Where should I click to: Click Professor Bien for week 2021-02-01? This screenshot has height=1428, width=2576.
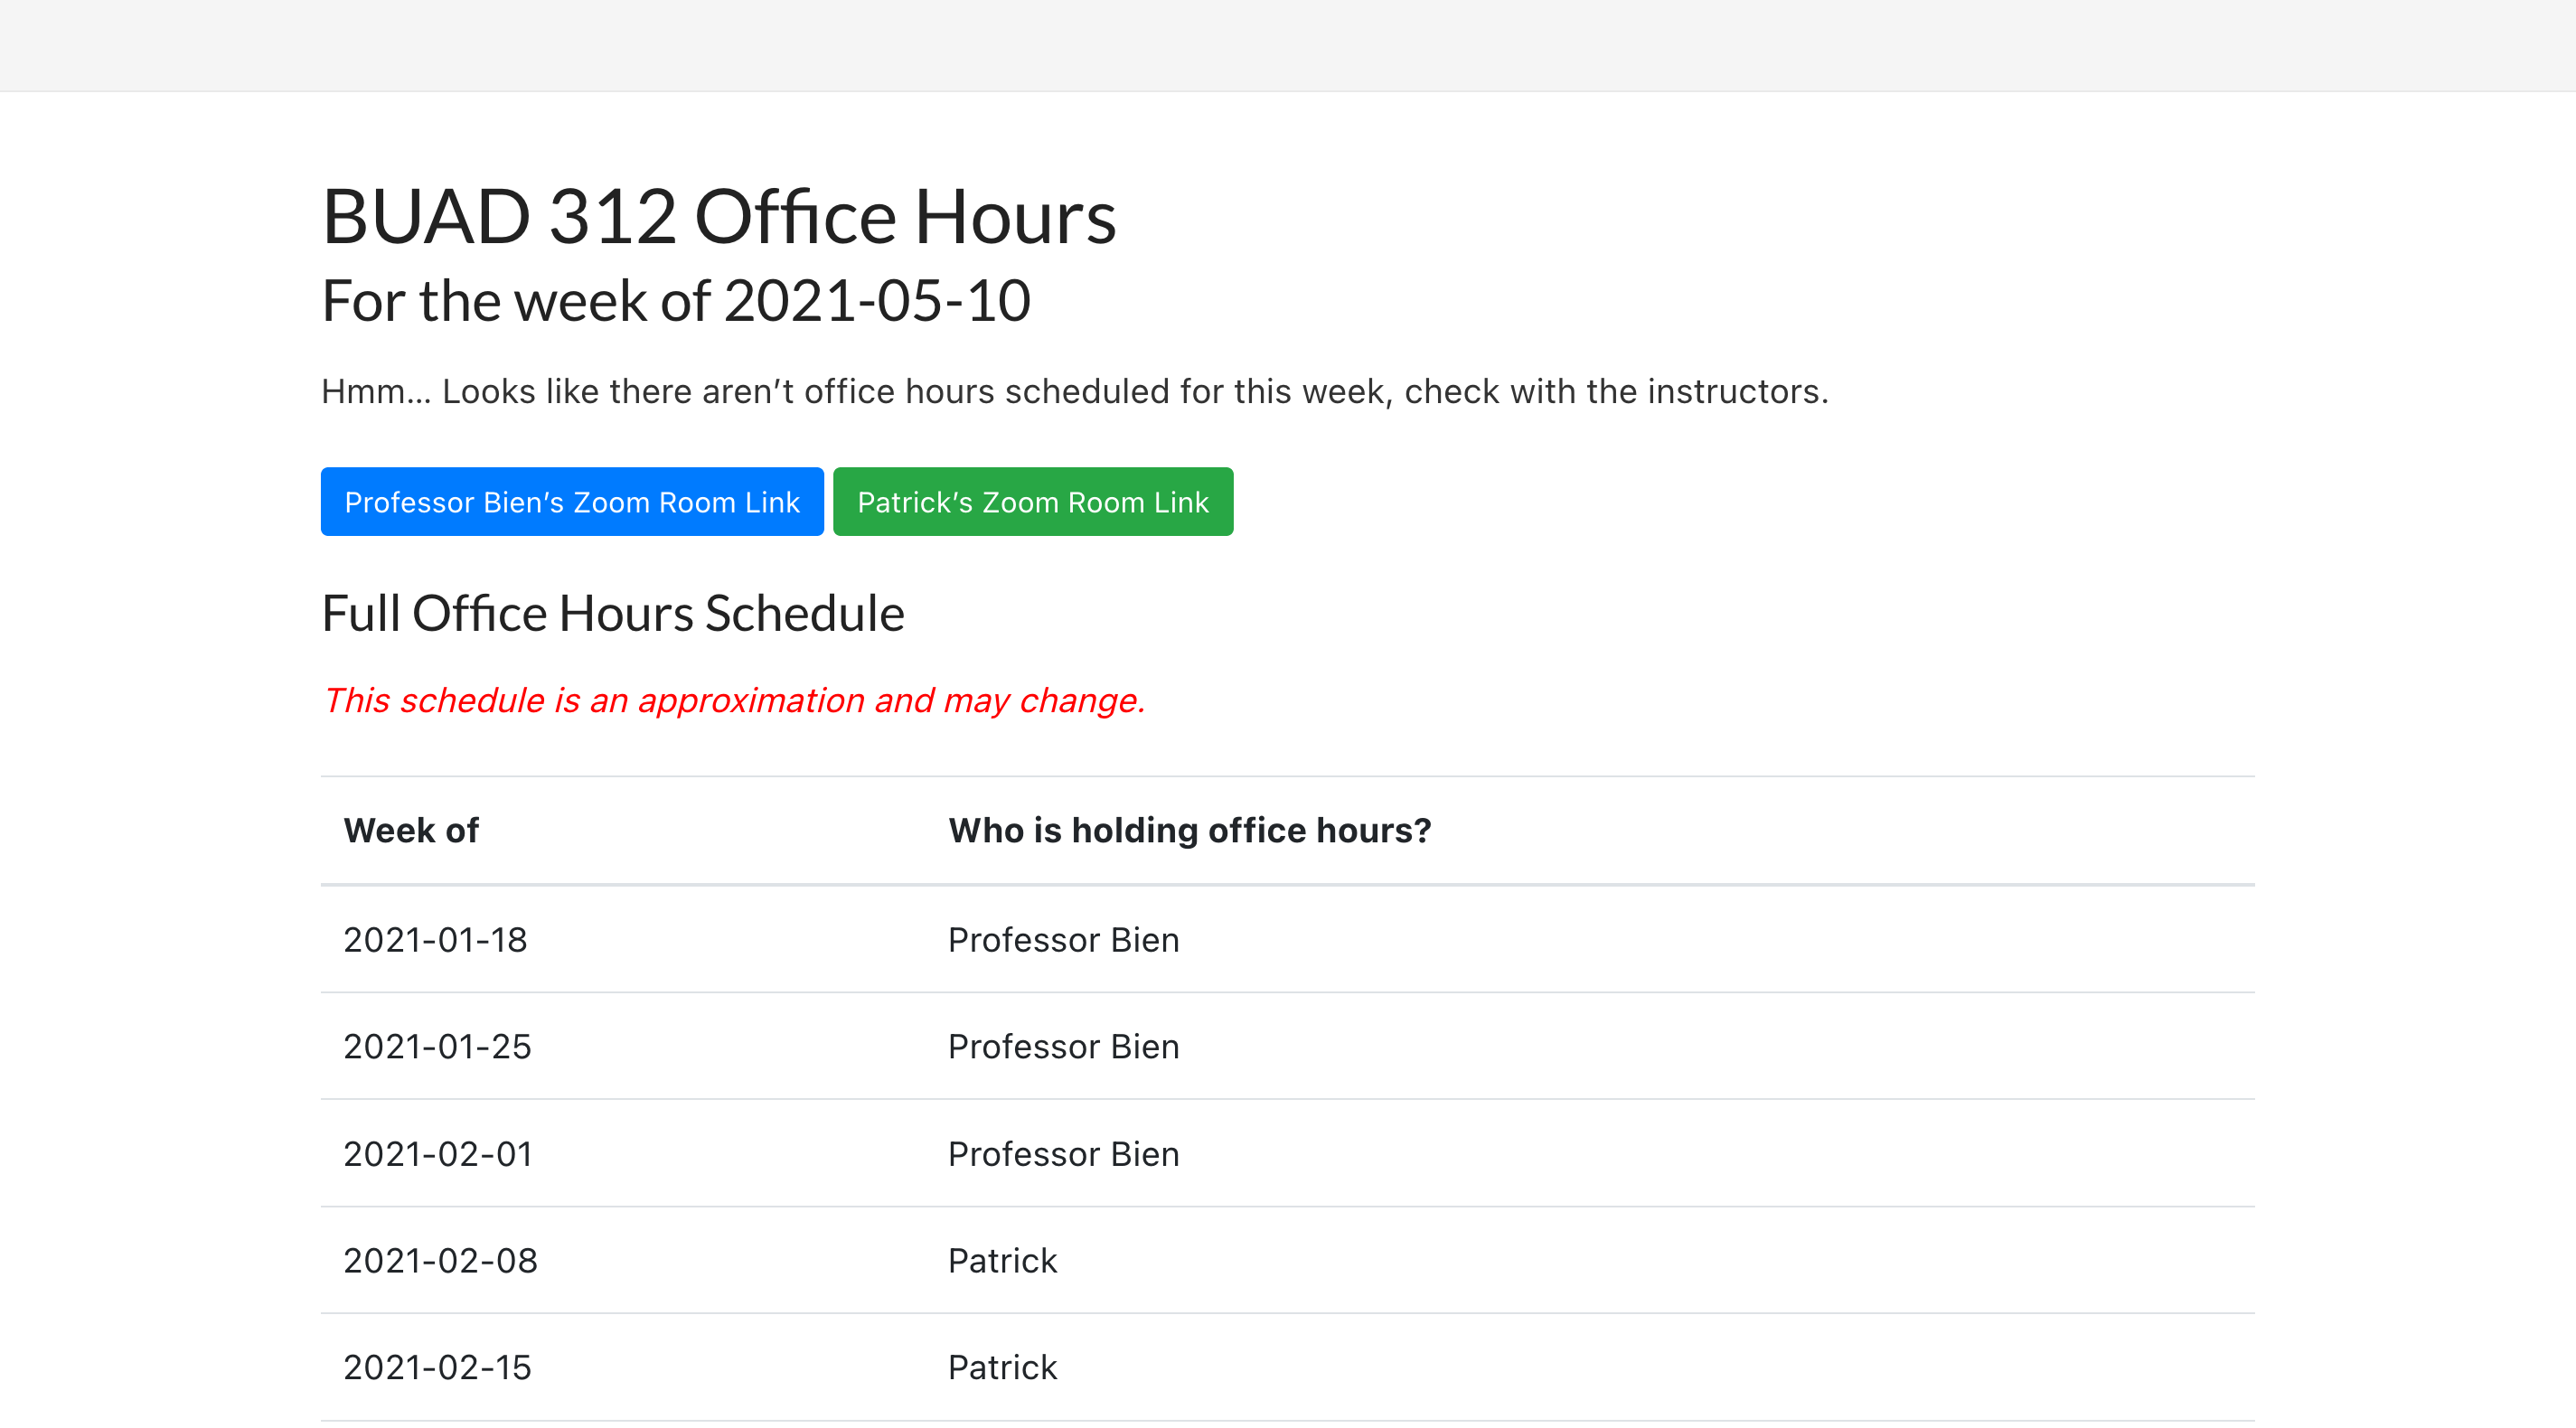[1063, 1153]
